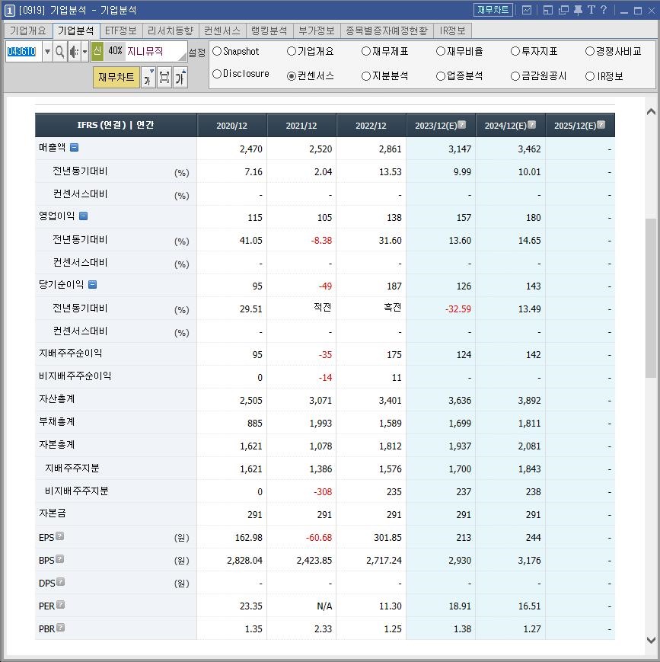Switch to the 랭킹분석 tab
660x662 pixels.
click(x=269, y=30)
